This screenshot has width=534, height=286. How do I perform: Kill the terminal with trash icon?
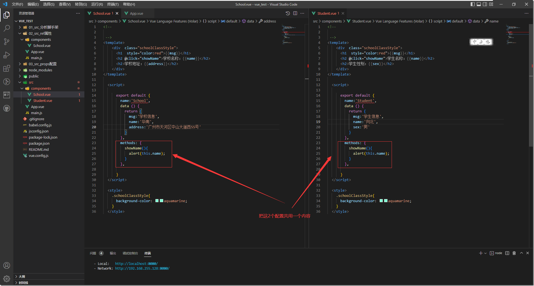(x=514, y=253)
